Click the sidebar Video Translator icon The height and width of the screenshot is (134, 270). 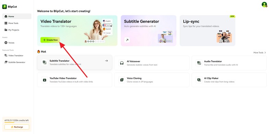point(6,56)
